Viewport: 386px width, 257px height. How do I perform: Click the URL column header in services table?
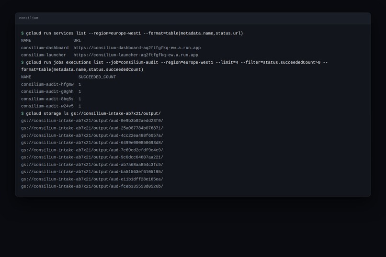(77, 40)
